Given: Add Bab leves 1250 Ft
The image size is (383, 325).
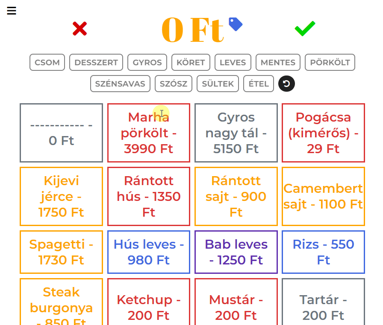Looking at the screenshot, I should 236,252.
